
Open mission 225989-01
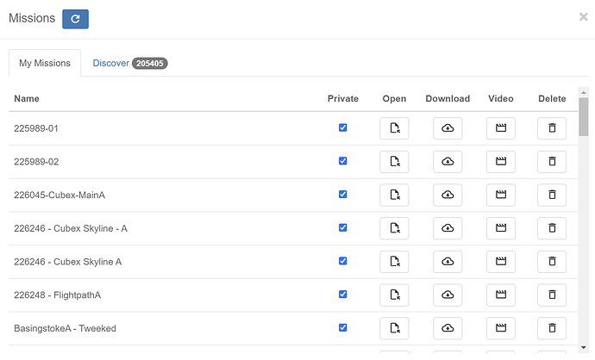(394, 128)
